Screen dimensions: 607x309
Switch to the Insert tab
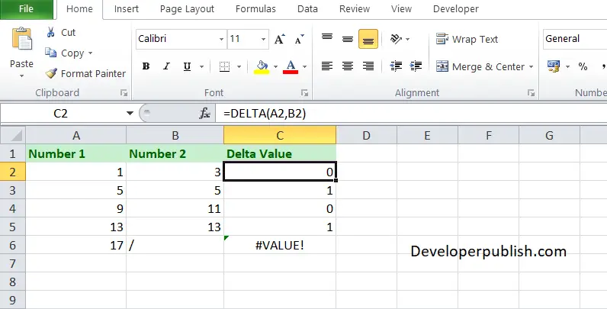[126, 9]
